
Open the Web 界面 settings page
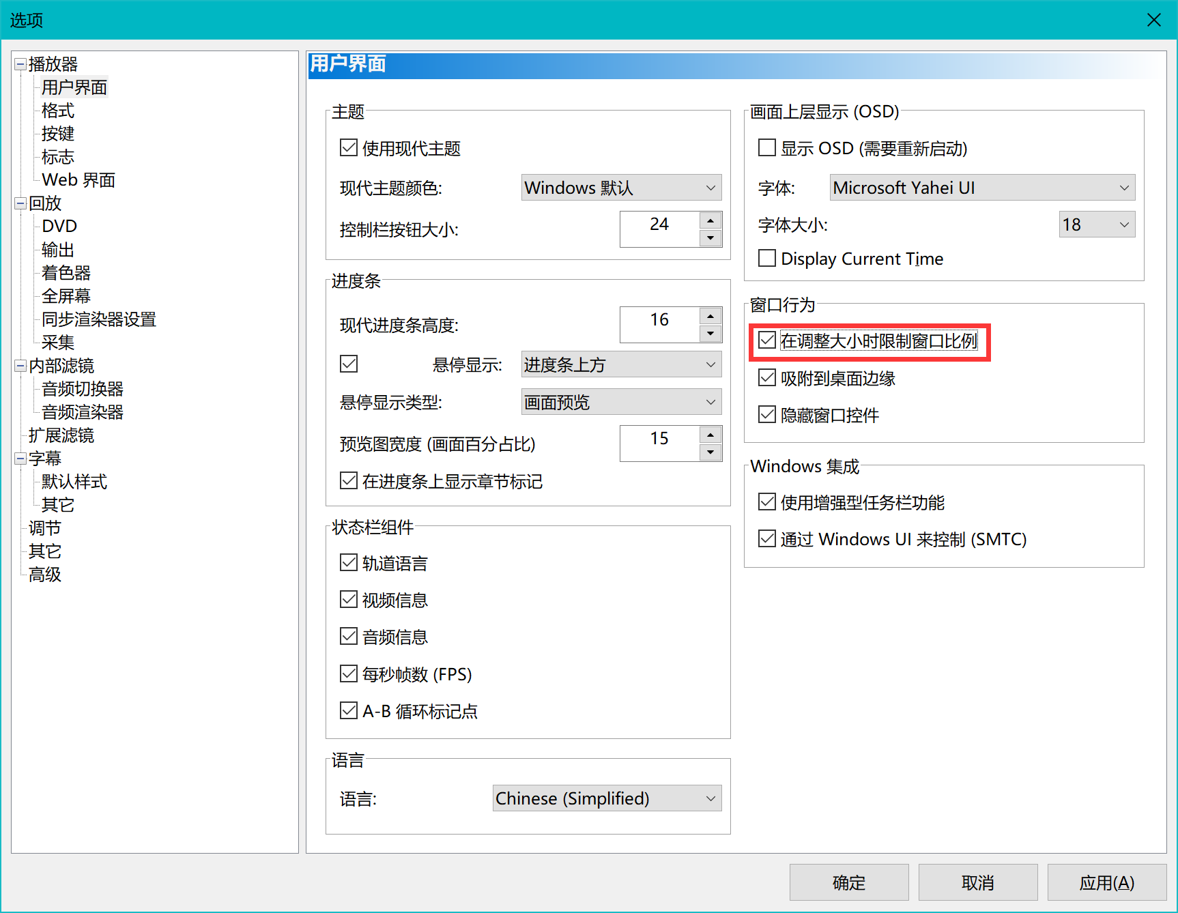[x=78, y=180]
